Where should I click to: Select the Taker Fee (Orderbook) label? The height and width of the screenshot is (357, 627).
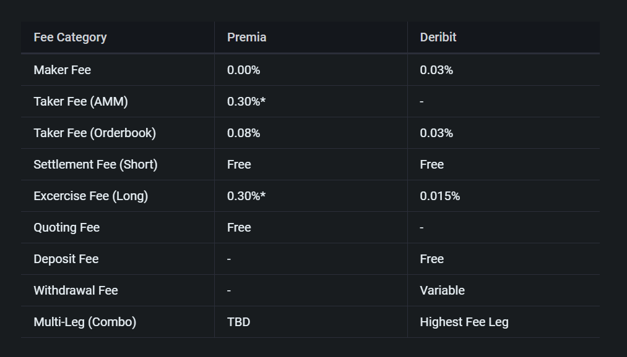tap(95, 133)
